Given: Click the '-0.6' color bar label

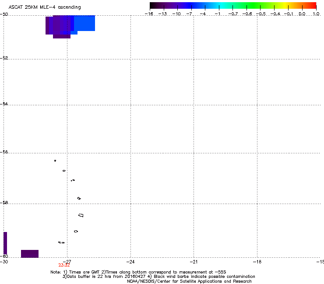Looking at the screenshot, I should [247, 14].
